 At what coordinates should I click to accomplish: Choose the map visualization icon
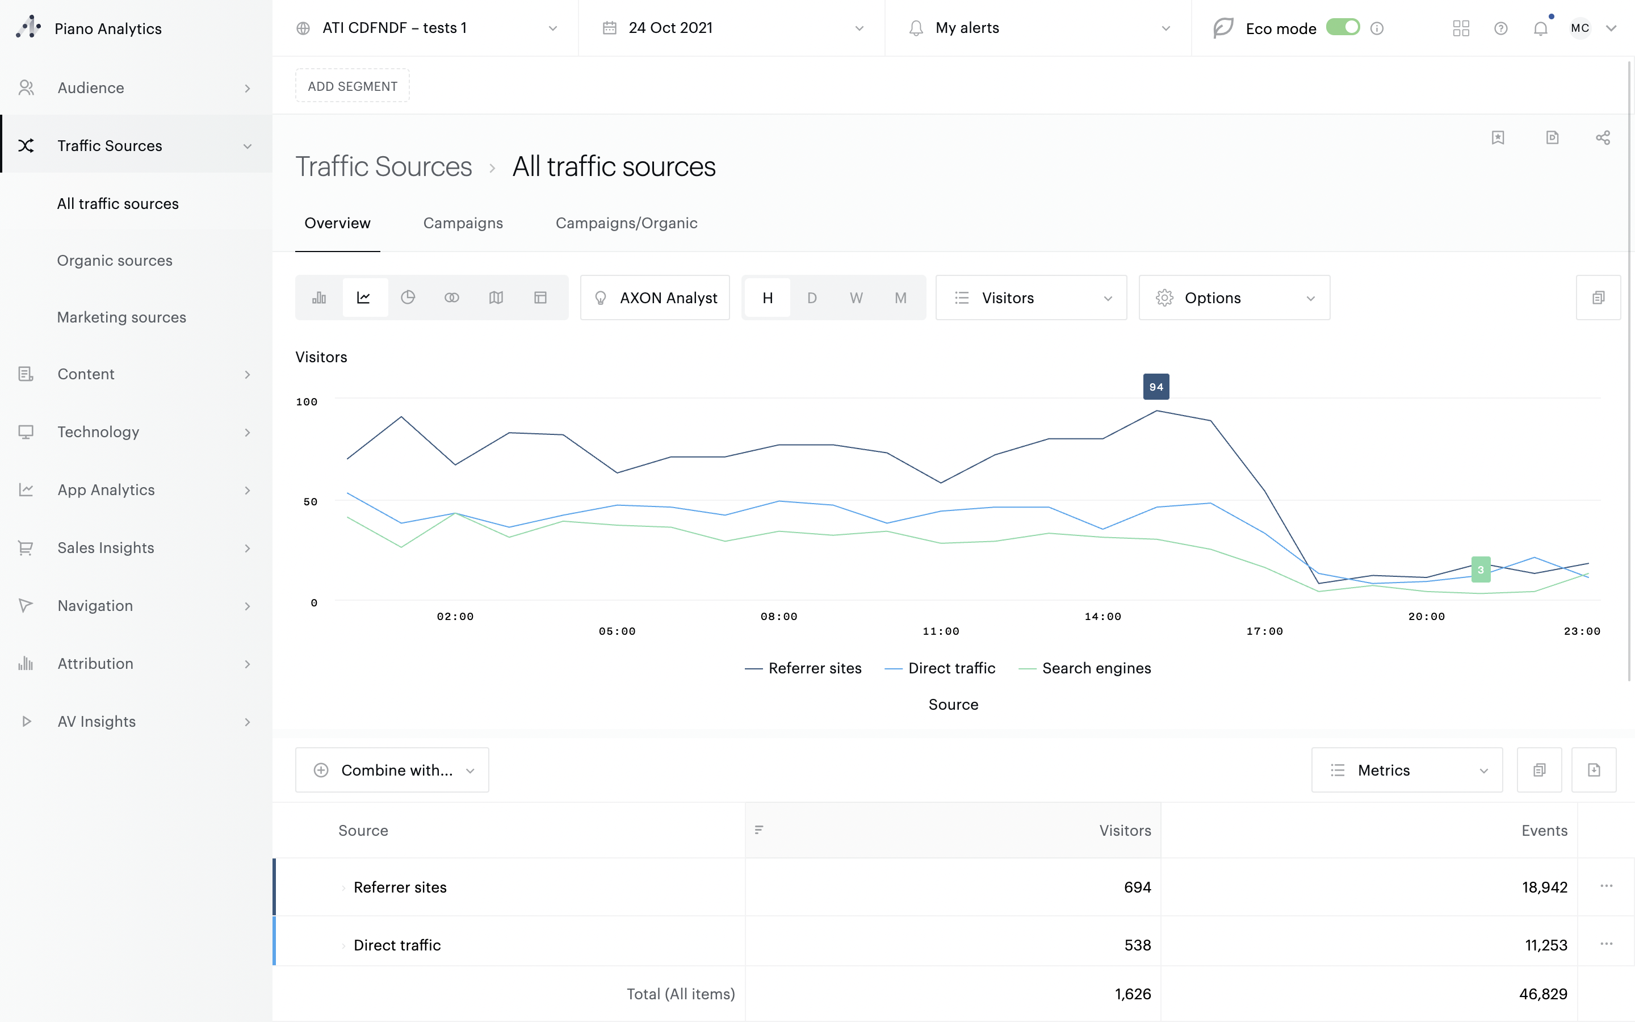coord(496,298)
